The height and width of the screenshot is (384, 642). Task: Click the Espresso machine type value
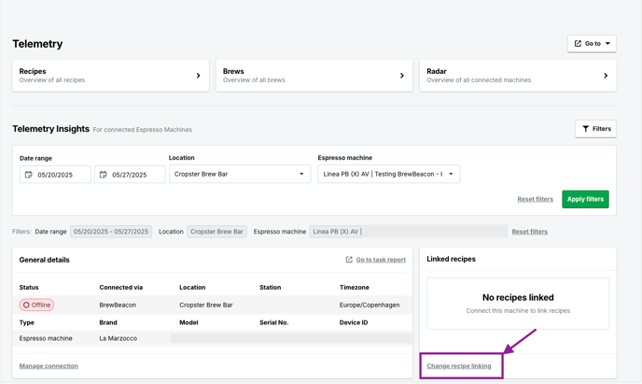coord(46,338)
